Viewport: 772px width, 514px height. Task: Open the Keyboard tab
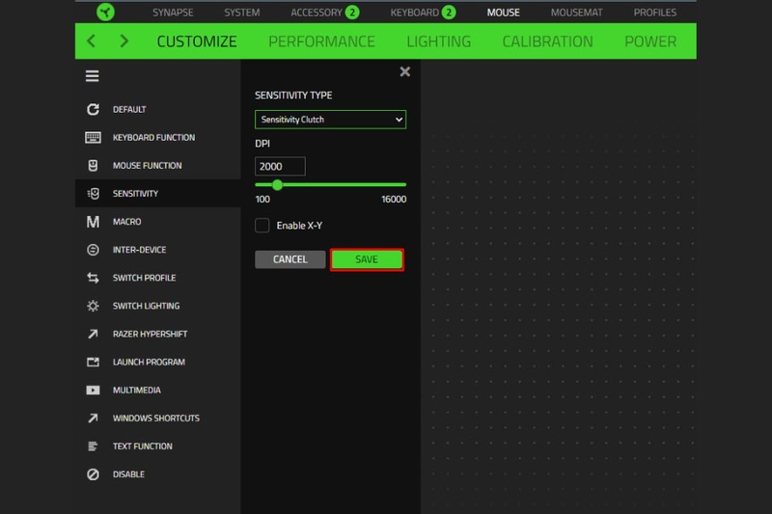pos(415,13)
